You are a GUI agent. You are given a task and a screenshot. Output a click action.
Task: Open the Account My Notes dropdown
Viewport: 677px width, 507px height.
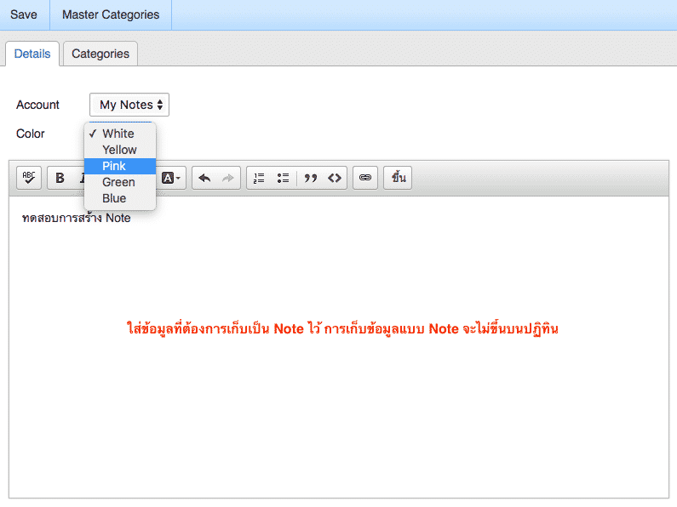(x=129, y=105)
